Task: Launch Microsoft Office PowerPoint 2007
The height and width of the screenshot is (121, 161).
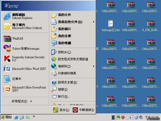Action: 25,89
